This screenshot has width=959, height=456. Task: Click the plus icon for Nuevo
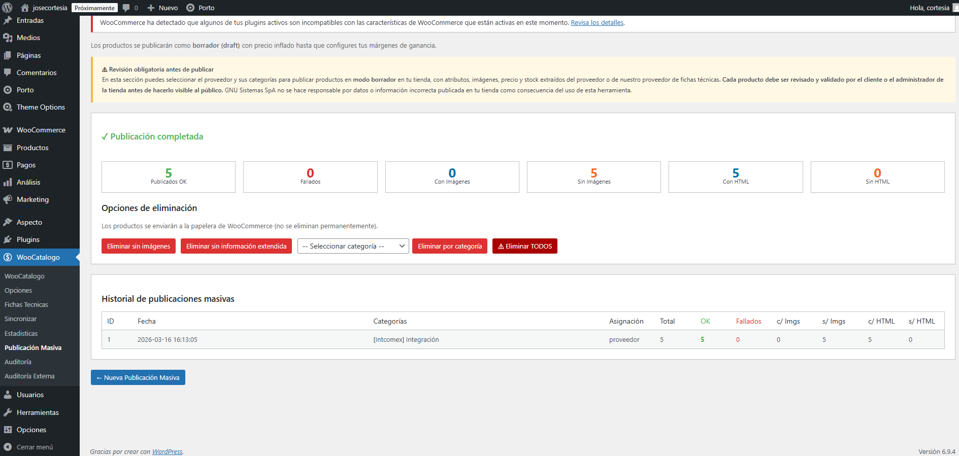[151, 8]
